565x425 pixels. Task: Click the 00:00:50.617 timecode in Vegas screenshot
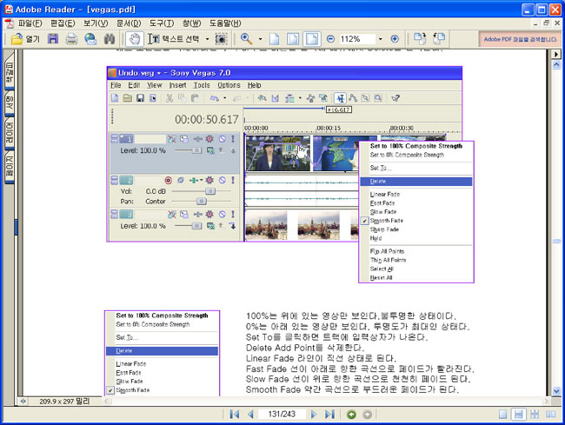tap(207, 119)
